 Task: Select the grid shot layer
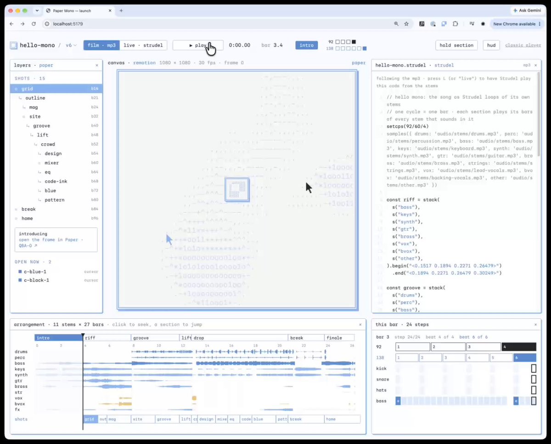[56, 89]
